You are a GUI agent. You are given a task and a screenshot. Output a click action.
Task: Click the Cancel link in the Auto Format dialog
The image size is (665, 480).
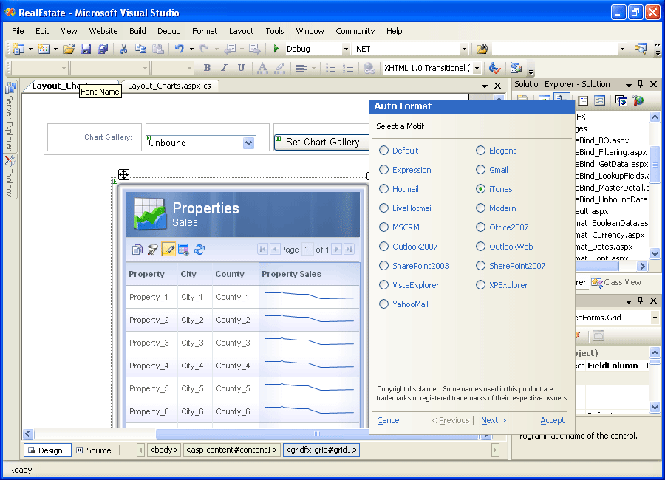click(389, 419)
